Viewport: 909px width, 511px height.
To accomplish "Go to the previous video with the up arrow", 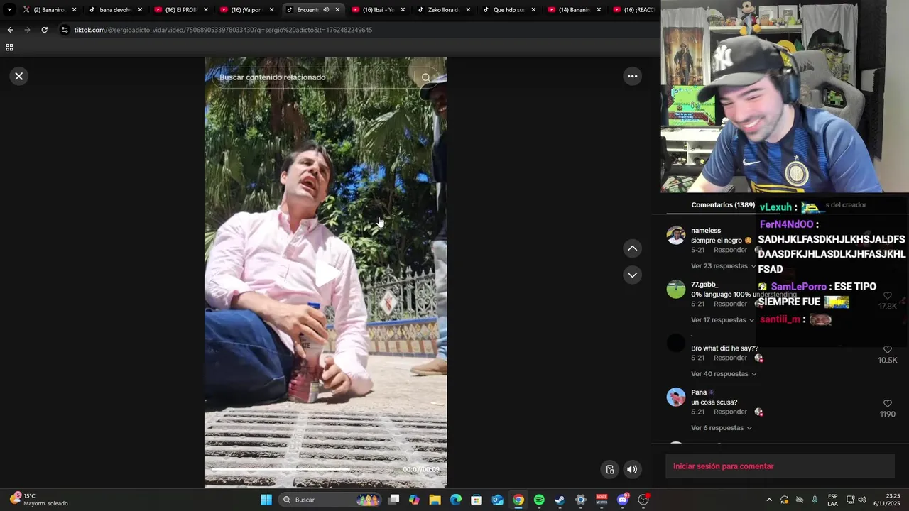I will pyautogui.click(x=632, y=248).
